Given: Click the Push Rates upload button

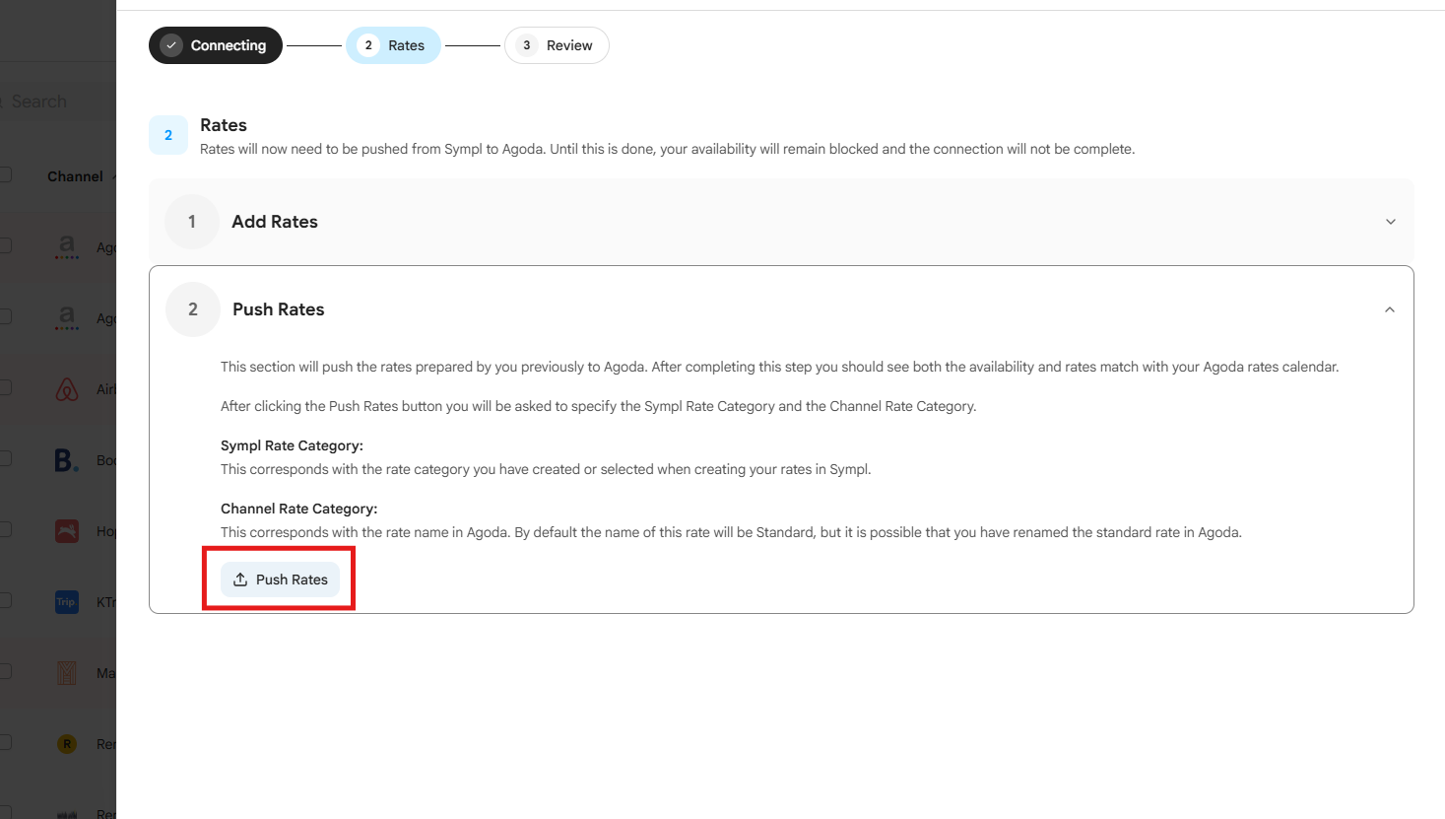Looking at the screenshot, I should coord(280,580).
